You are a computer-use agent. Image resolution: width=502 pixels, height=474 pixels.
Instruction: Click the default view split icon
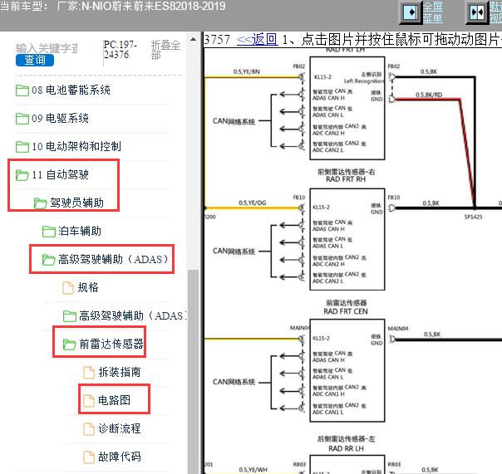click(x=477, y=12)
